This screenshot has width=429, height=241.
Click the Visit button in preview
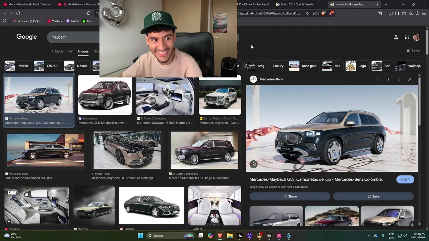tap(405, 179)
